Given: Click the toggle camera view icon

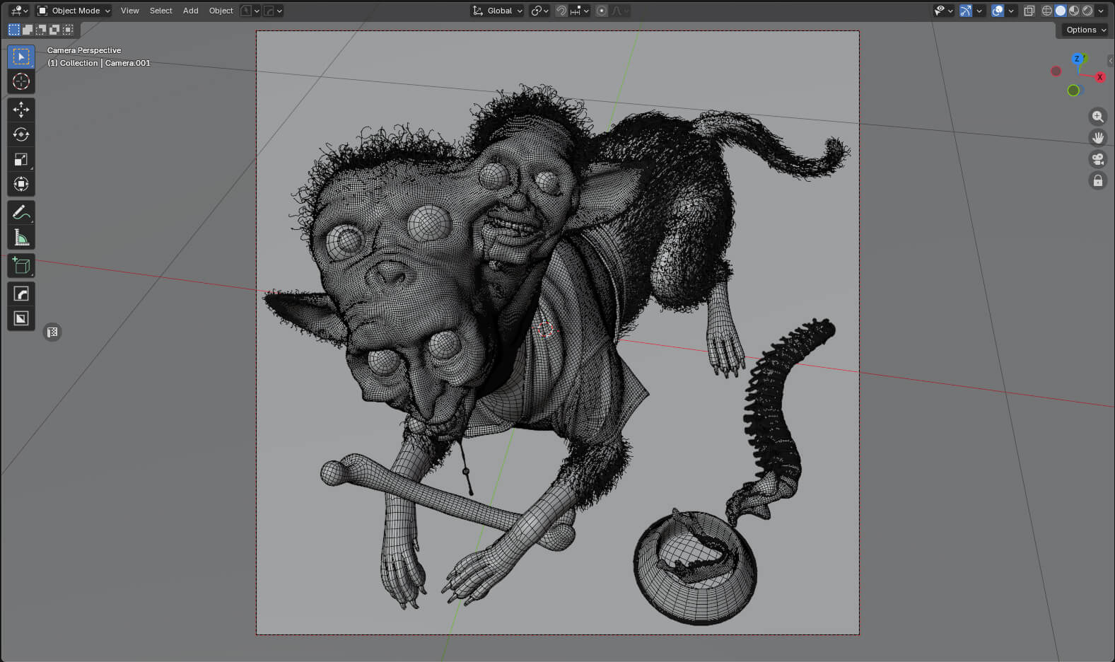Looking at the screenshot, I should tap(1097, 159).
